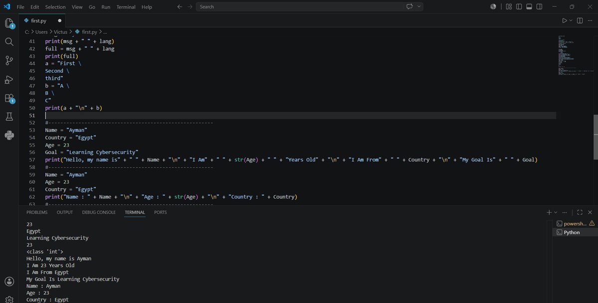Viewport: 598px width, 303px height.
Task: Toggle bottom Panel visibility
Action: pyautogui.click(x=529, y=6)
